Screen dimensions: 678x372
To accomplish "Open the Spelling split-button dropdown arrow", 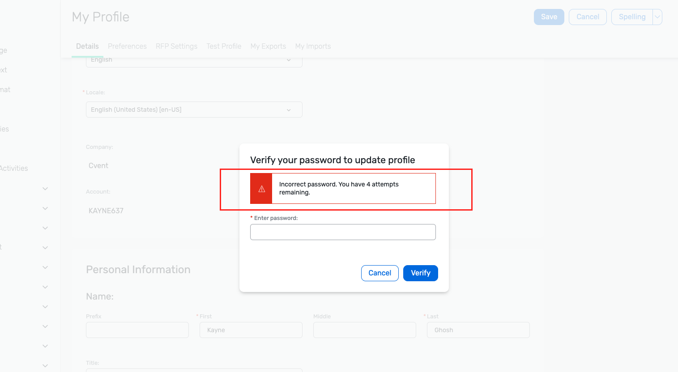I will tap(657, 17).
